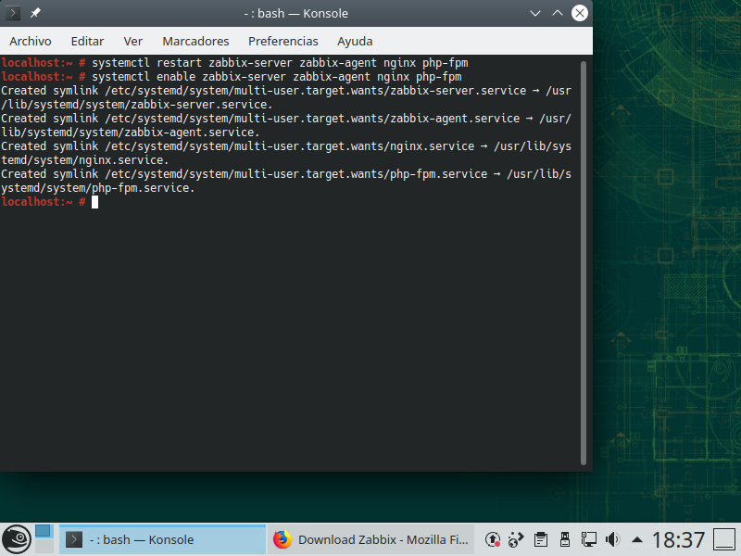This screenshot has width=741, height=556.
Task: Open the Ayuda menu
Action: pos(355,41)
